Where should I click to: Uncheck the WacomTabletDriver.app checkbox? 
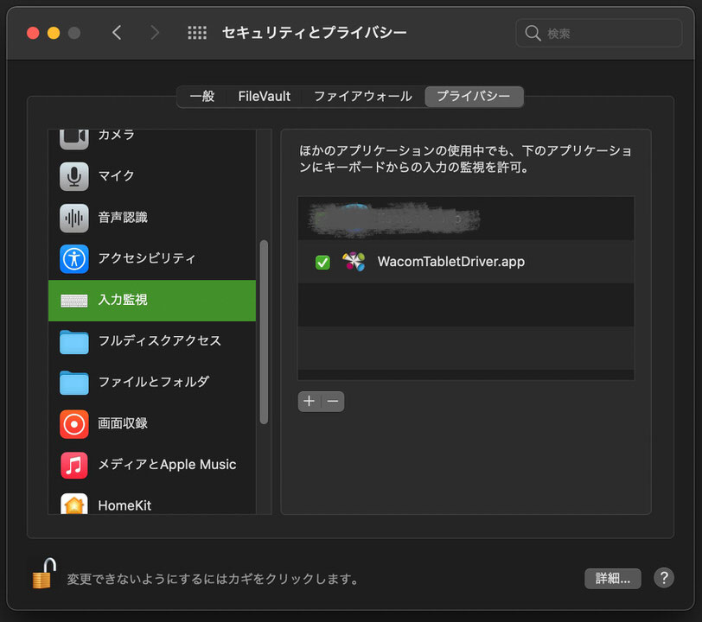(x=322, y=262)
